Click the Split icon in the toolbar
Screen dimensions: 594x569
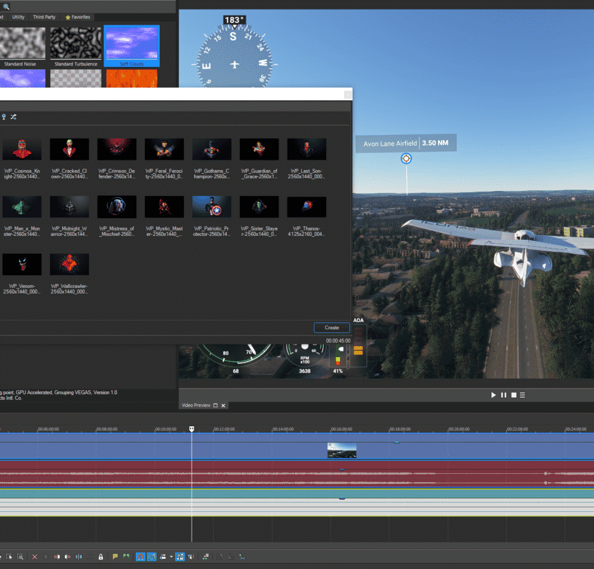79,557
